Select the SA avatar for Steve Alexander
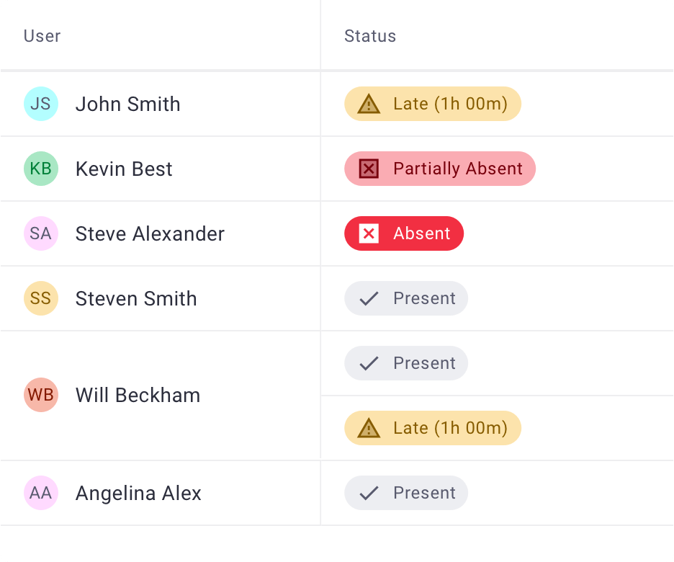The height and width of the screenshot is (562, 674). click(x=40, y=233)
